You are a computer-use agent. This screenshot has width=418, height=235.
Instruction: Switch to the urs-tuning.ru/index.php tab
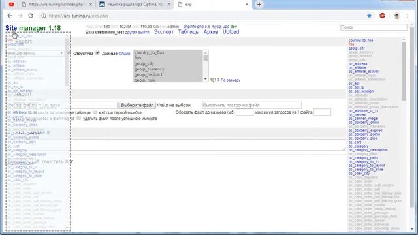[56, 5]
